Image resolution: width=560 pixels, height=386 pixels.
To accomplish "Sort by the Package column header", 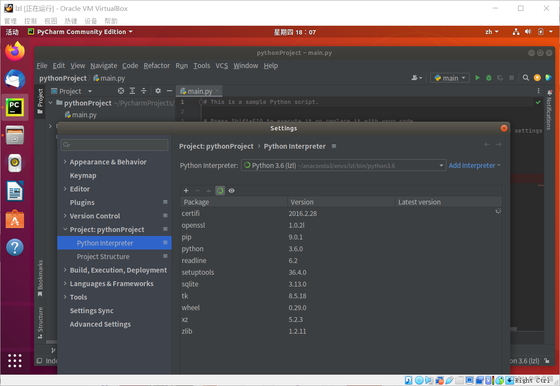I will (234, 202).
